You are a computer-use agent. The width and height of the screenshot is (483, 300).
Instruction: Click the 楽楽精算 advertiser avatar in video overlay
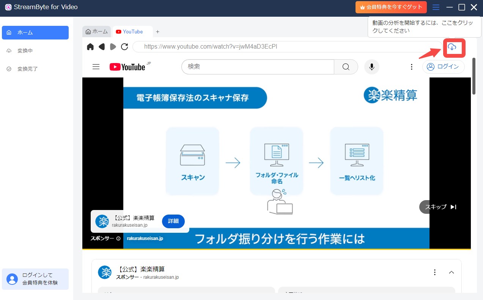[102, 221]
